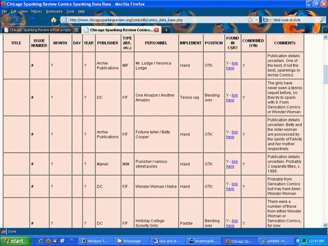328x246 pixels.
Task: Switch to the 'untitled - P...' taskbar button
Action: coord(275,241)
